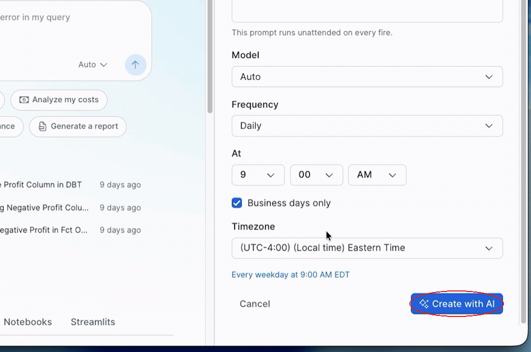Uncheck the Business days only checkbox
The height and width of the screenshot is (352, 531).
(x=237, y=203)
